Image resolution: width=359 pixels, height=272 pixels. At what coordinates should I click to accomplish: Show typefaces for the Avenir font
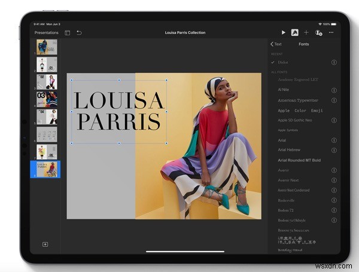334,170
